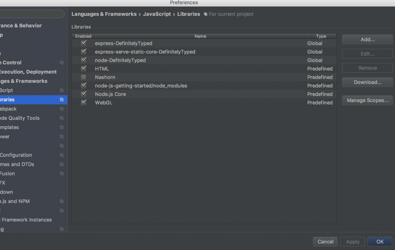Screen dimensions: 395x250
Task: Open the Webpack settings page in sidebar
Action: click(8, 109)
